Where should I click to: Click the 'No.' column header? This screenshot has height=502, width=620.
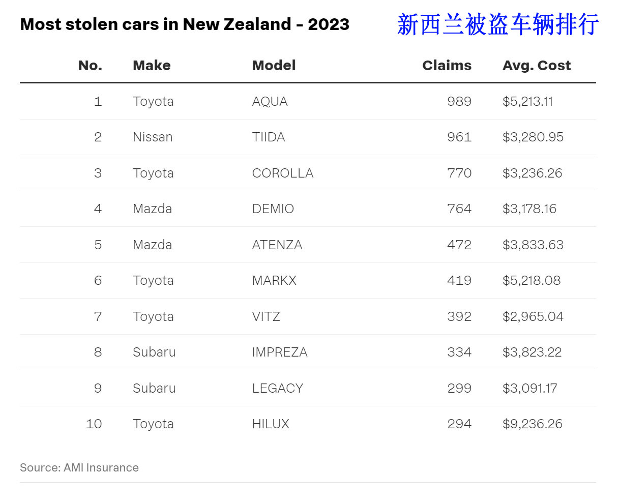tap(90, 66)
